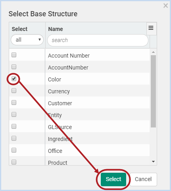The height and width of the screenshot is (191, 171).
Task: Click the scrollbar down arrow
Action: [154, 162]
